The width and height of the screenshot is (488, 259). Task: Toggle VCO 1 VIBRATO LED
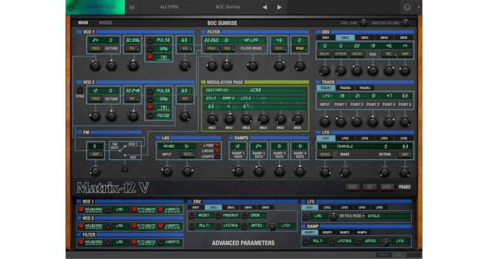160,210
